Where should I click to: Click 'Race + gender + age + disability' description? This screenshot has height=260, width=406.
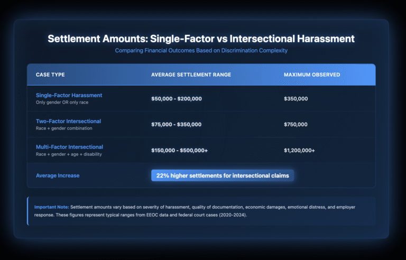click(x=69, y=154)
